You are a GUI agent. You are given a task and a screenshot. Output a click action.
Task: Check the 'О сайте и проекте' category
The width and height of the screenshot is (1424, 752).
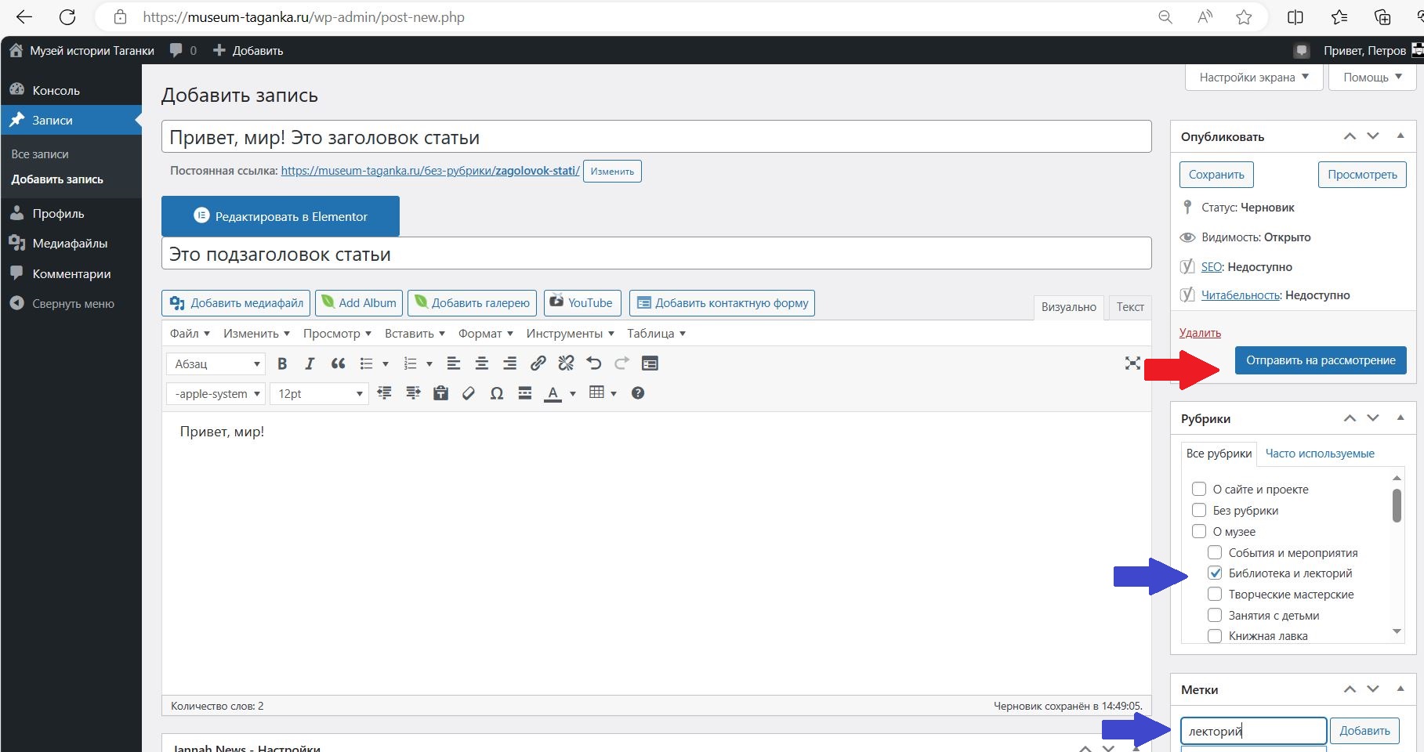[1198, 490]
